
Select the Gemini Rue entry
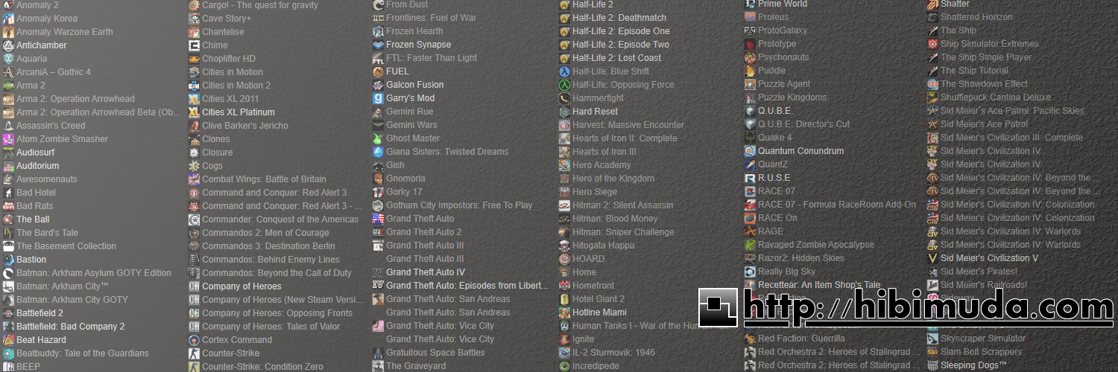coord(409,112)
